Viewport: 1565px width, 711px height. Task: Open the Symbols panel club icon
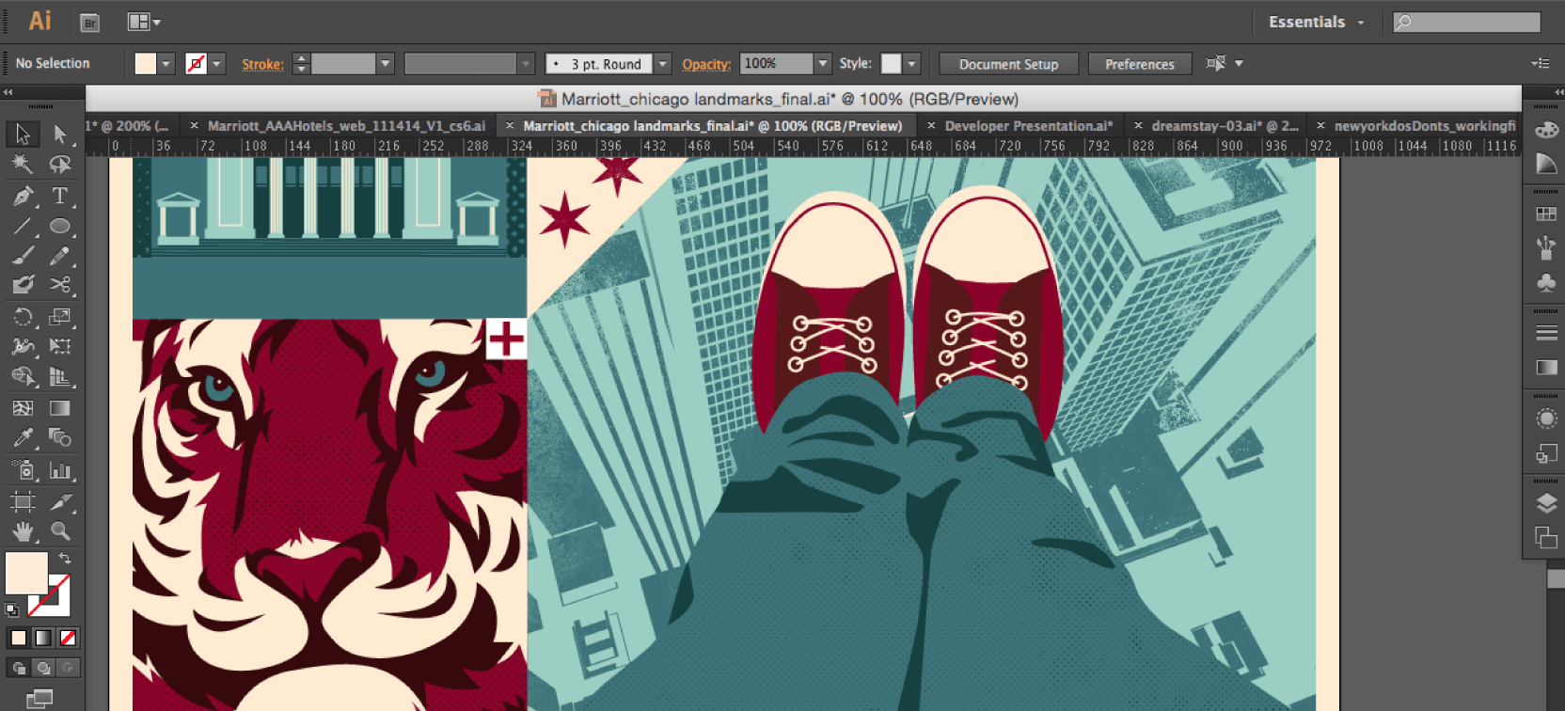point(1546,282)
